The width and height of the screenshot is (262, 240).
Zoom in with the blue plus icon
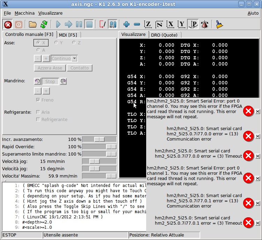[x=126, y=24]
